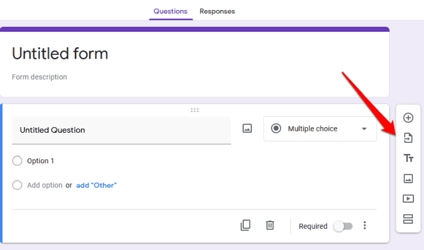Click the add "Other" link
The height and width of the screenshot is (250, 424).
click(x=96, y=185)
